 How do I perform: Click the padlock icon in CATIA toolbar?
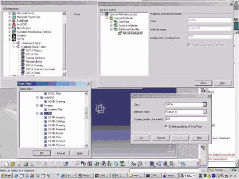click(166, 164)
